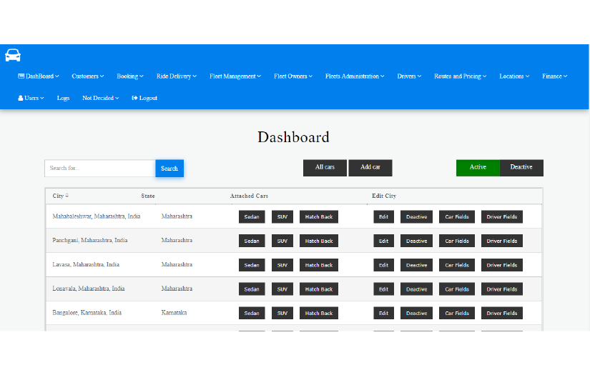
Task: Open the Booking dropdown menu
Action: coord(130,76)
